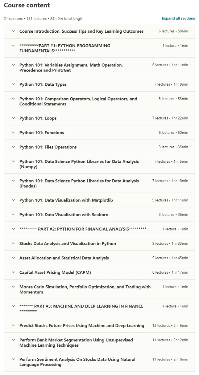
Task: Open the Stocks Data Analysis and Visualization section
Action: [x=68, y=243]
